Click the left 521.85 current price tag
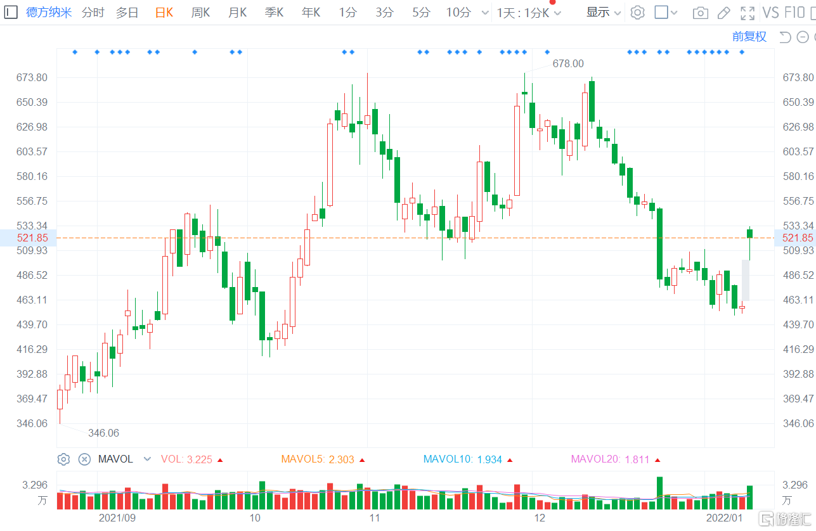The width and height of the screenshot is (816, 531). (28, 238)
